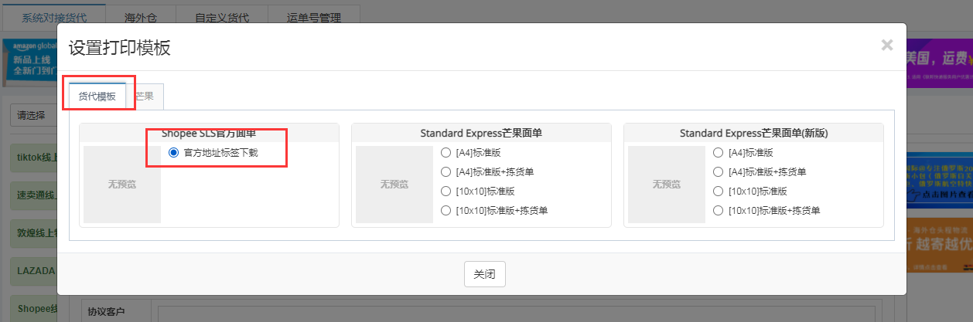Open the 芒果 tab

[145, 97]
